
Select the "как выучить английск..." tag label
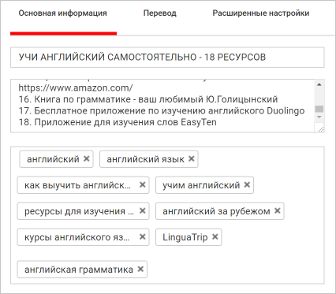(x=77, y=185)
